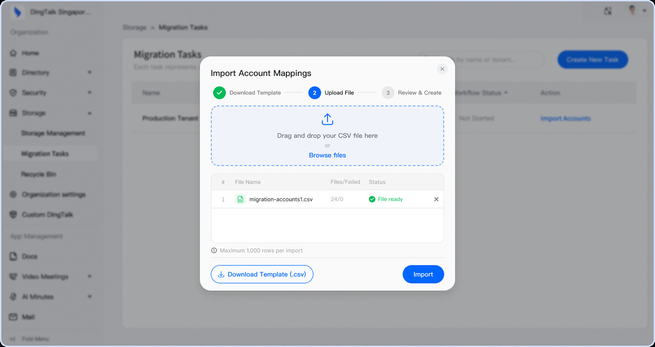Viewport: 655px width, 347px height.
Task: Remove migration-accounts1.csv from the file list
Action: pyautogui.click(x=436, y=199)
